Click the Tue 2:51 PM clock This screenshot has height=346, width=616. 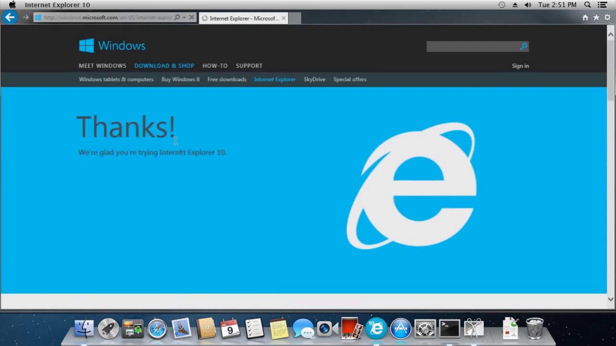[x=557, y=5]
